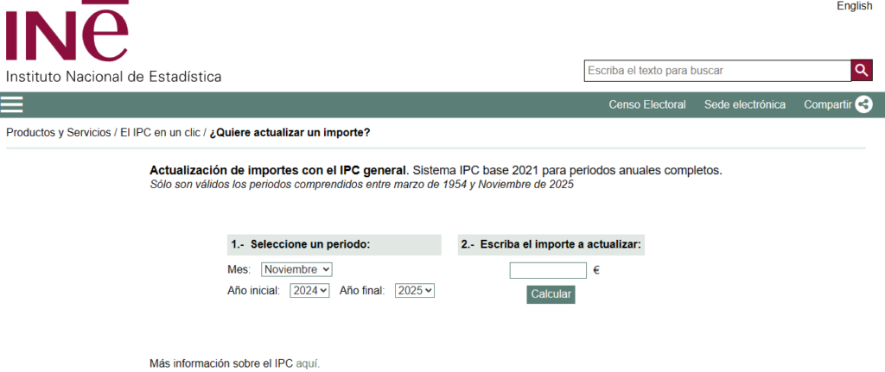
Task: Open the Productos y Servicios breadcrumb
Action: 59,133
